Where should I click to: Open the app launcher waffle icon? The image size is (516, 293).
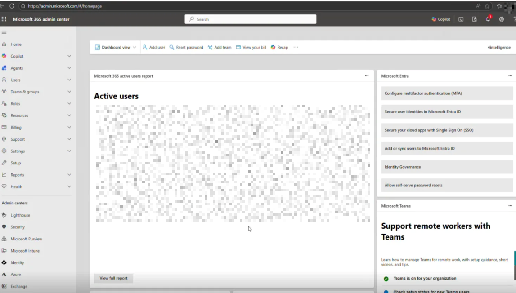point(4,19)
